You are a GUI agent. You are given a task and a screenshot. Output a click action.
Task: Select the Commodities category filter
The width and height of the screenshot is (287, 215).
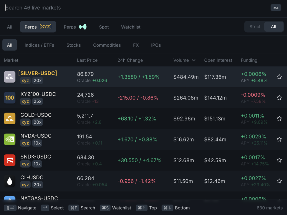click(x=107, y=45)
